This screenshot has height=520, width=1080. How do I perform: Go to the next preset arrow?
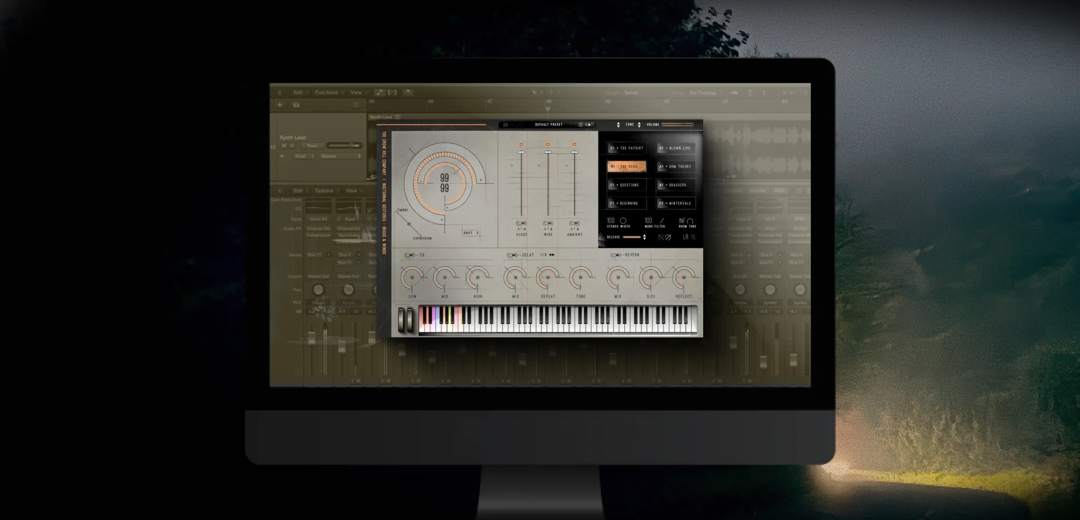coord(590,125)
